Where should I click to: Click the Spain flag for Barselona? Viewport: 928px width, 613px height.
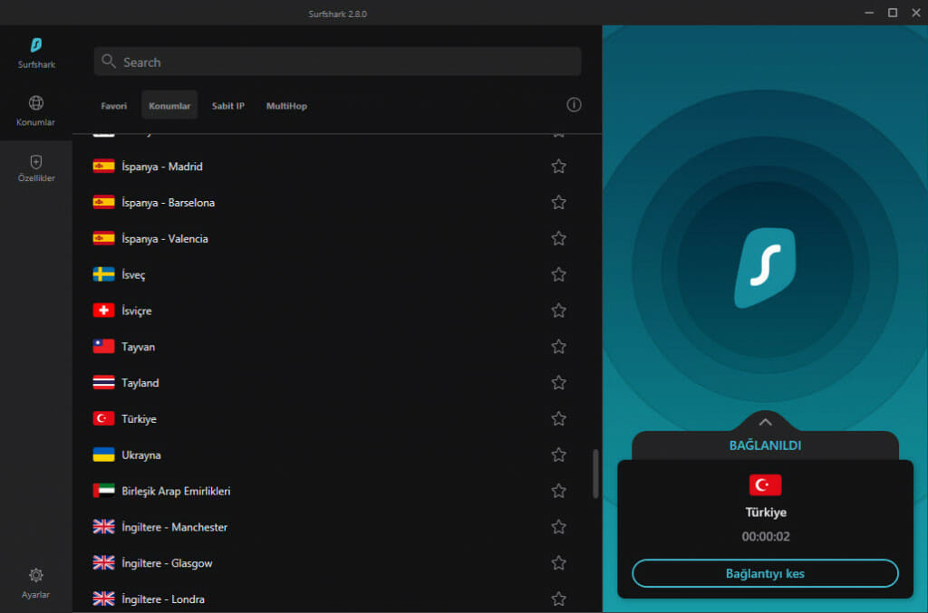click(103, 202)
